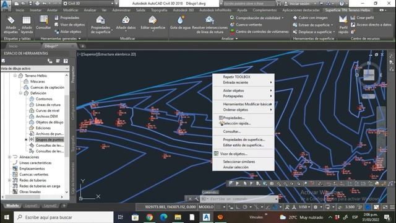Image resolution: width=396 pixels, height=223 pixels.
Task: Open the Topografía ribbon tab
Action: pyautogui.click(x=159, y=10)
